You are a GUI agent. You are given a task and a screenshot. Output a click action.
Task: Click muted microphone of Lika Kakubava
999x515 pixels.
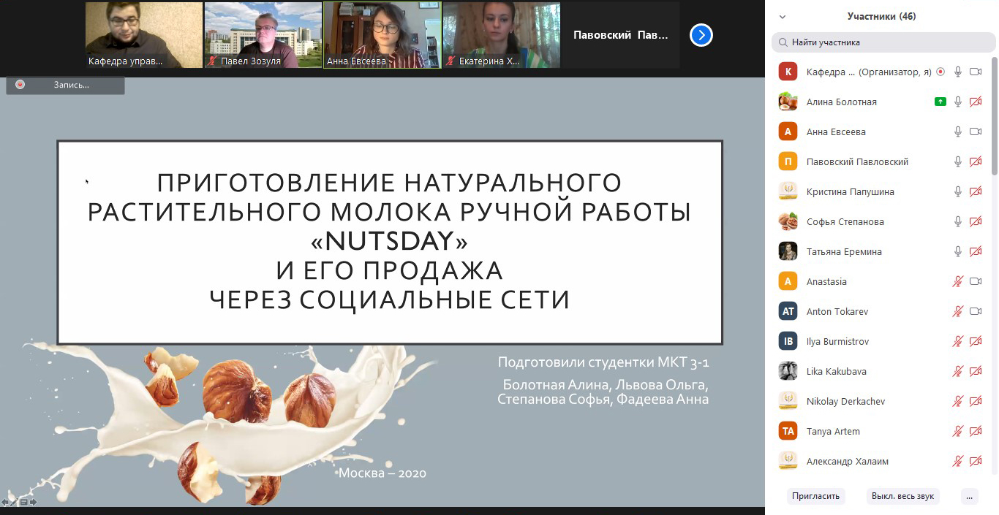pos(957,371)
